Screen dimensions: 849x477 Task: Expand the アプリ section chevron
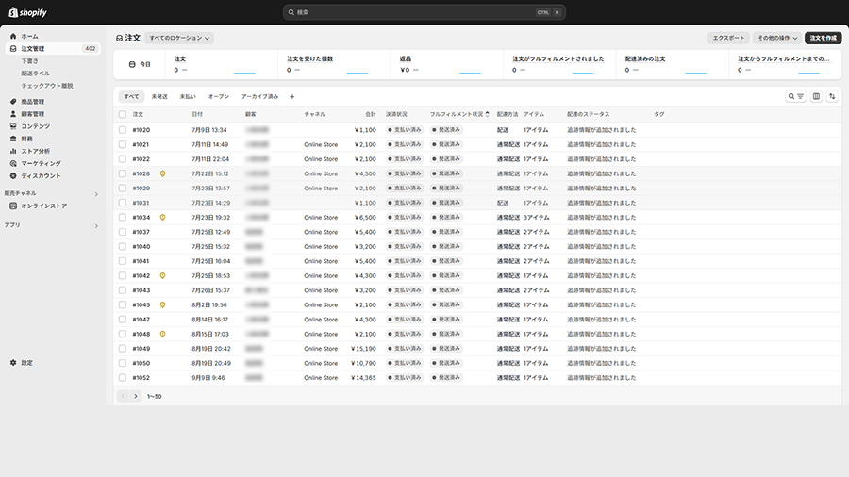[96, 226]
